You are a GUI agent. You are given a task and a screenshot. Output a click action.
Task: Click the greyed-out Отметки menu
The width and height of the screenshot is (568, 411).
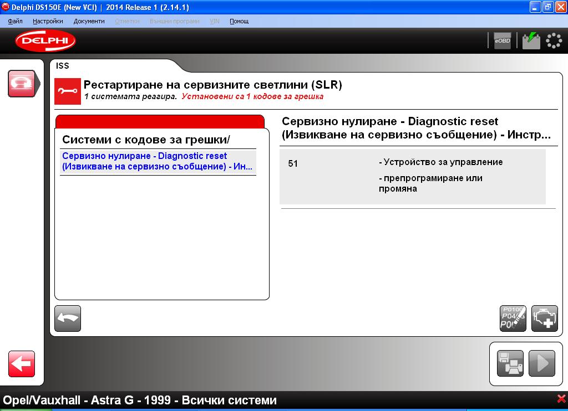coord(127,22)
